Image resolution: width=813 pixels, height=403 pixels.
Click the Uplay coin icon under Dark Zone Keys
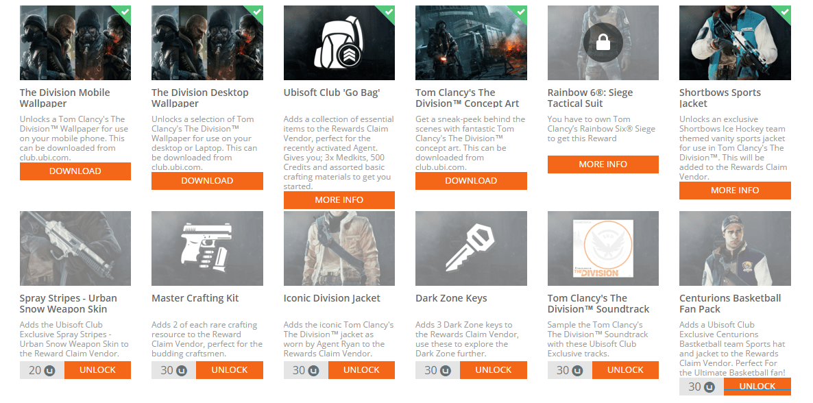click(446, 370)
